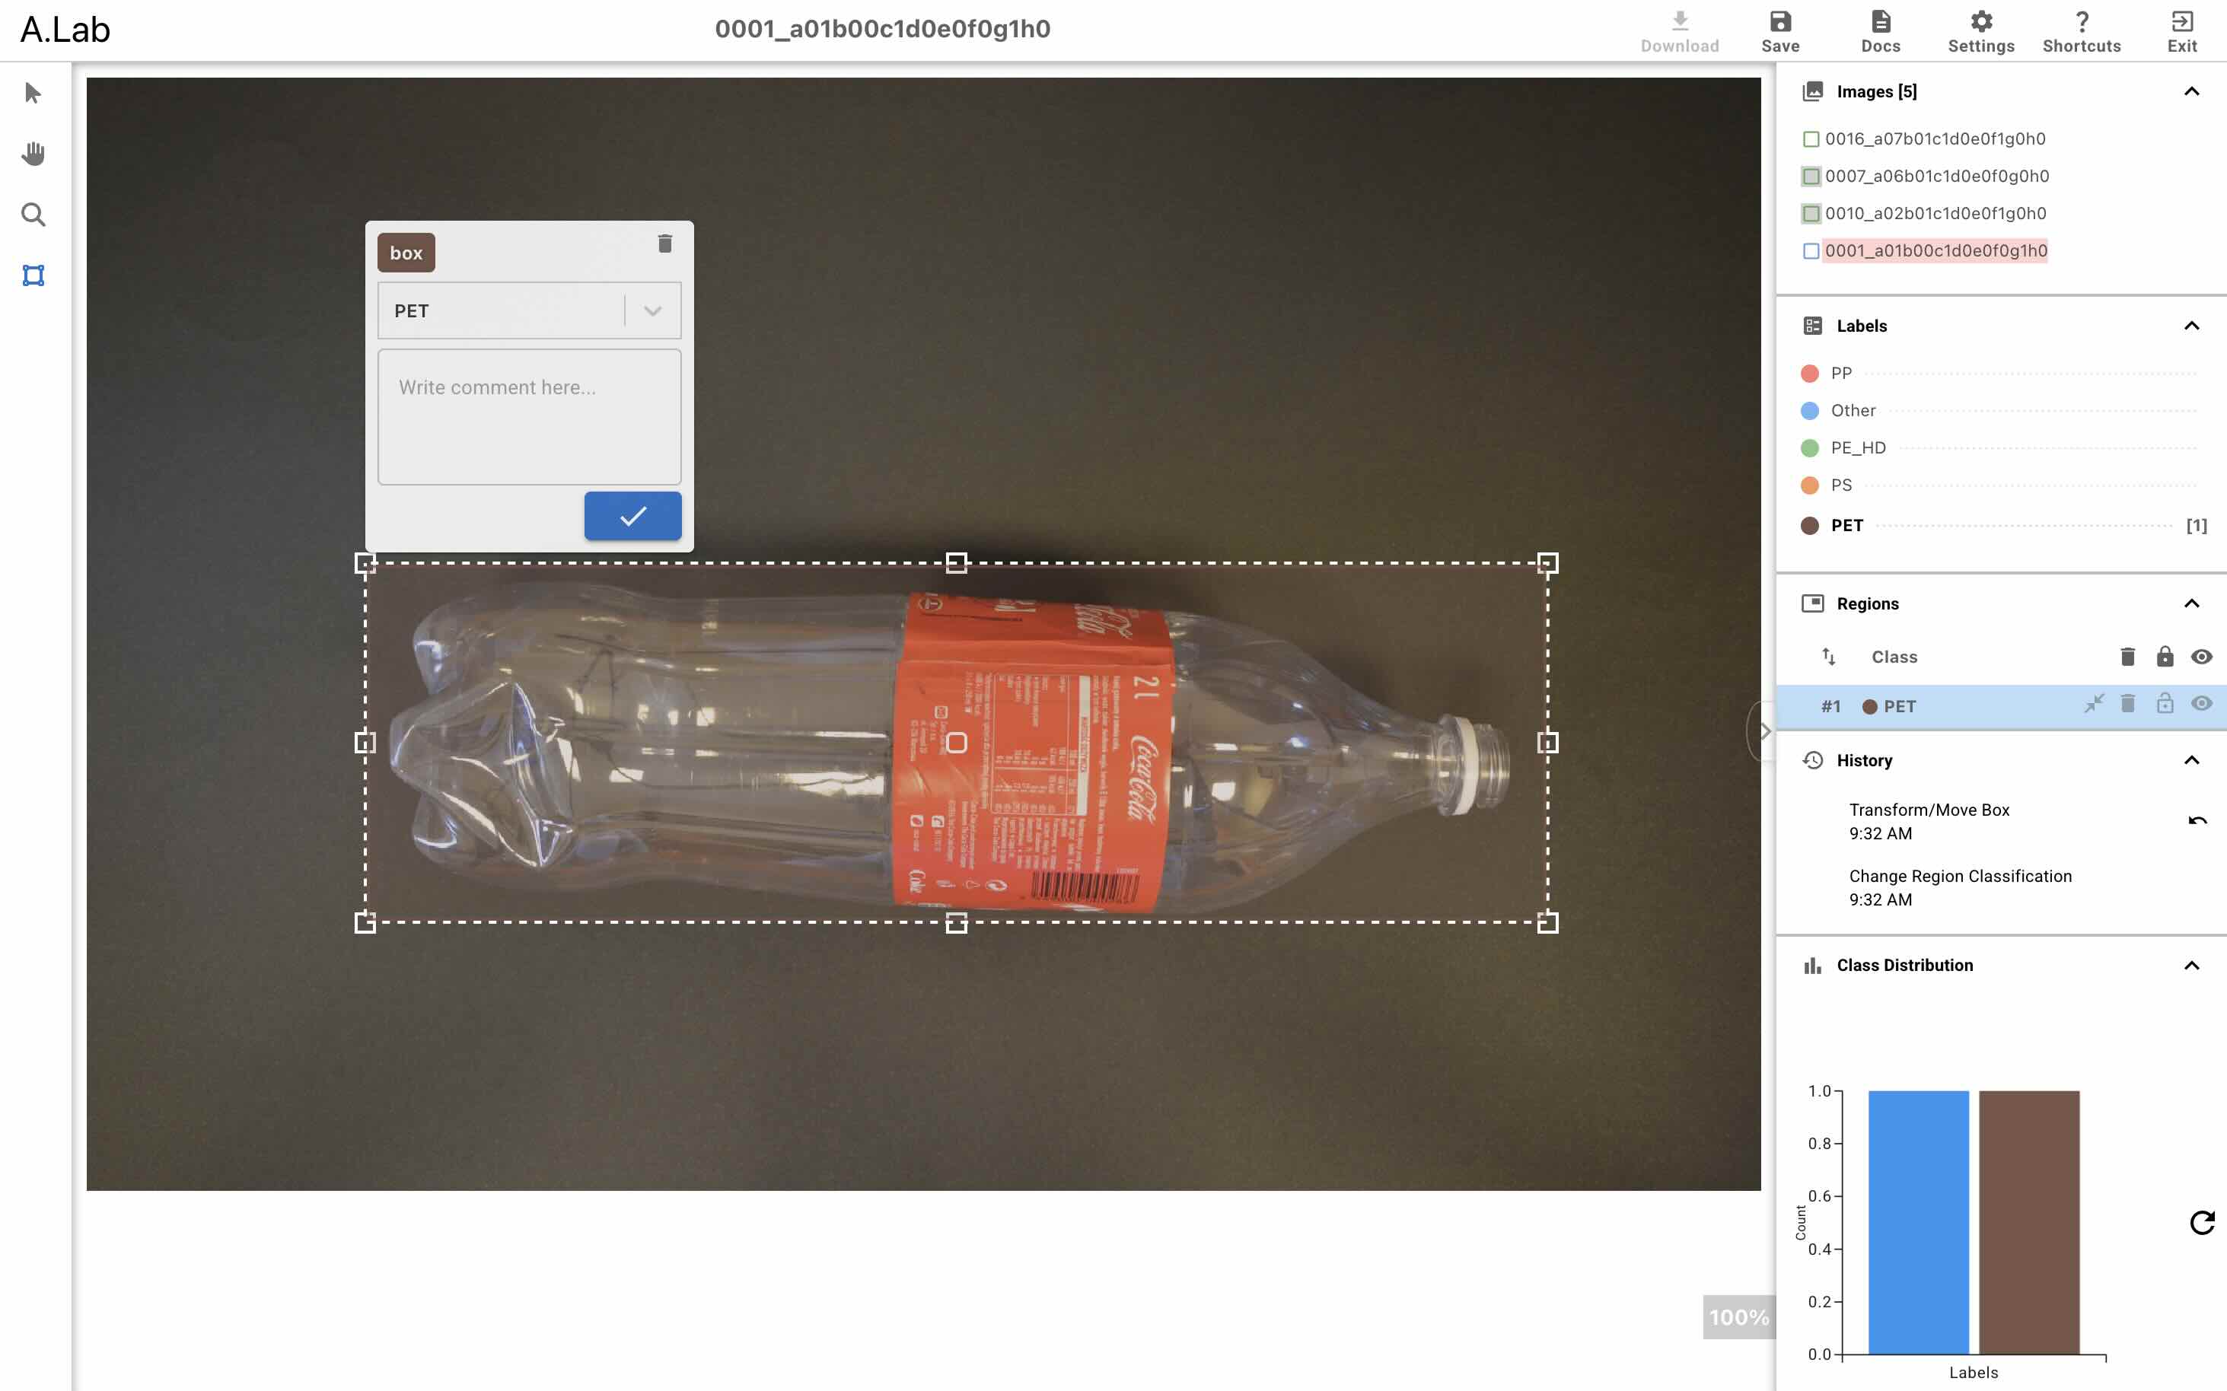
Task: Collapse the Labels panel
Action: click(x=2191, y=326)
